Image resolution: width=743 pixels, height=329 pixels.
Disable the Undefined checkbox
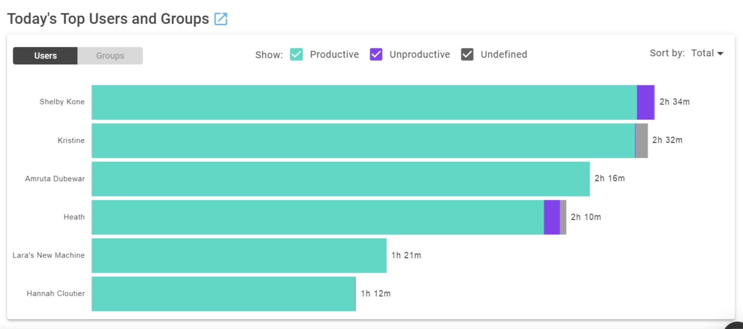tap(467, 54)
